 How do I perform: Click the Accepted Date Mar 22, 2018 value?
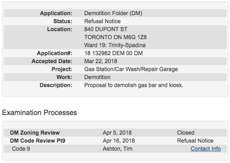click(101, 61)
